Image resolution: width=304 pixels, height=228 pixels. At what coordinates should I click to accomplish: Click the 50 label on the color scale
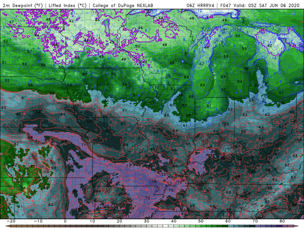click(201, 221)
